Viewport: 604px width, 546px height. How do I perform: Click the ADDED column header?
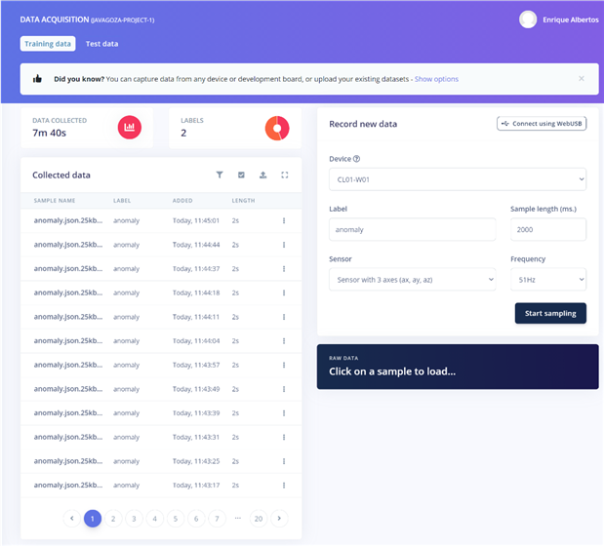(182, 201)
